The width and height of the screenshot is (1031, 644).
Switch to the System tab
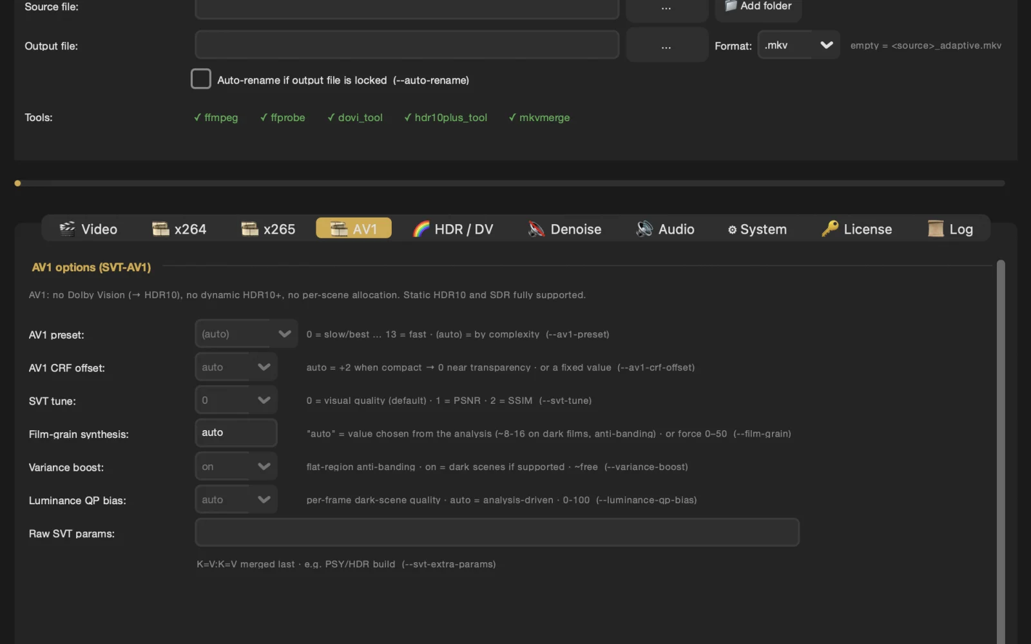click(757, 229)
